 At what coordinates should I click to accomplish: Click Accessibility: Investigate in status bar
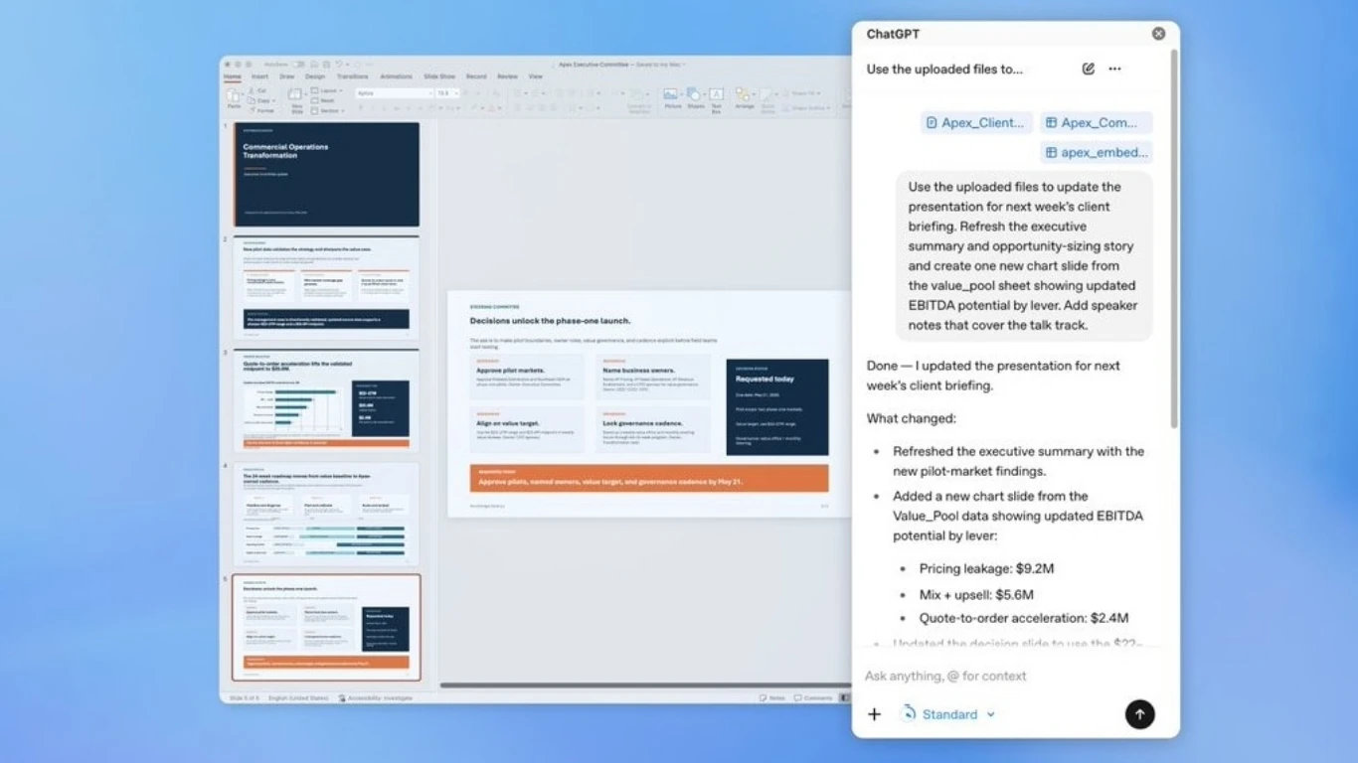[x=375, y=697]
